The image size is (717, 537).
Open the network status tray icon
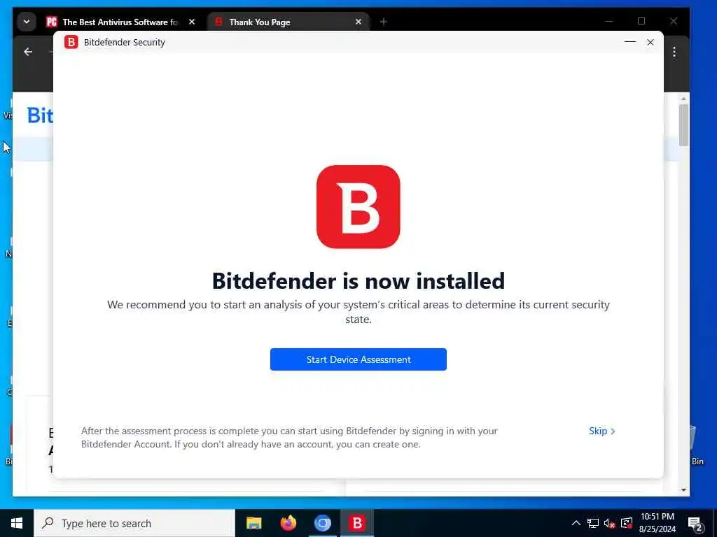(593, 523)
